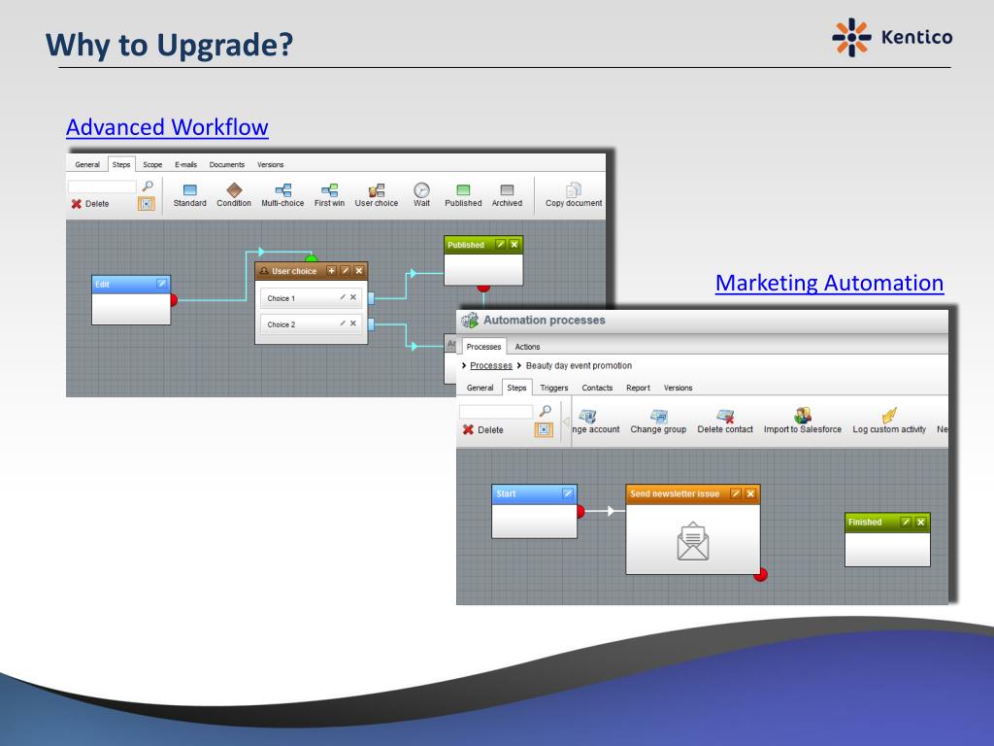Select the Multi-choice step icon

(282, 189)
